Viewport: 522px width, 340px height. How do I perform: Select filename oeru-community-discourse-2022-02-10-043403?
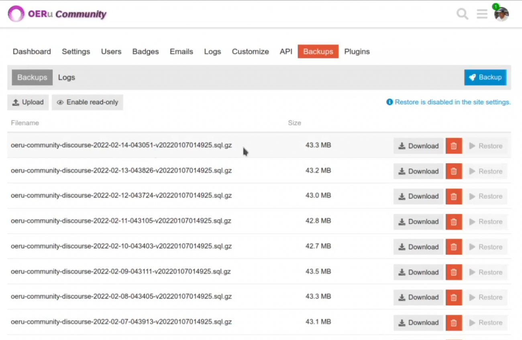pos(121,246)
